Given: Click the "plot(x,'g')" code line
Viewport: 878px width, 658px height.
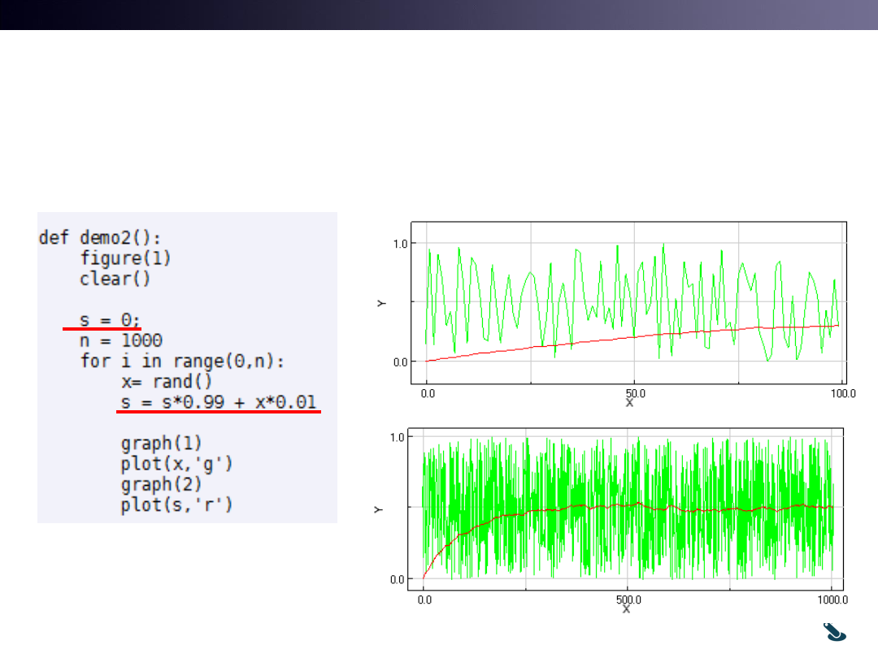Looking at the screenshot, I should 176,465.
